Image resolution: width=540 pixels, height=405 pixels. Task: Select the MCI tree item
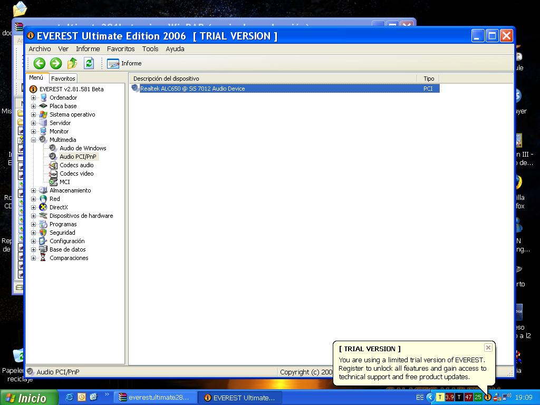(x=64, y=182)
